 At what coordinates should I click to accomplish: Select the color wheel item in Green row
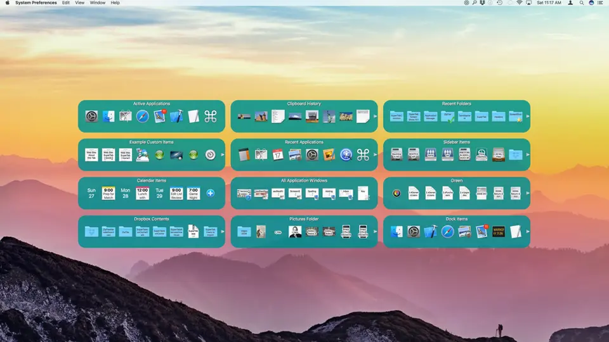(x=396, y=193)
